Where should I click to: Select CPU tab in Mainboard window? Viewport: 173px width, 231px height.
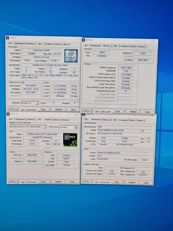click(x=86, y=119)
